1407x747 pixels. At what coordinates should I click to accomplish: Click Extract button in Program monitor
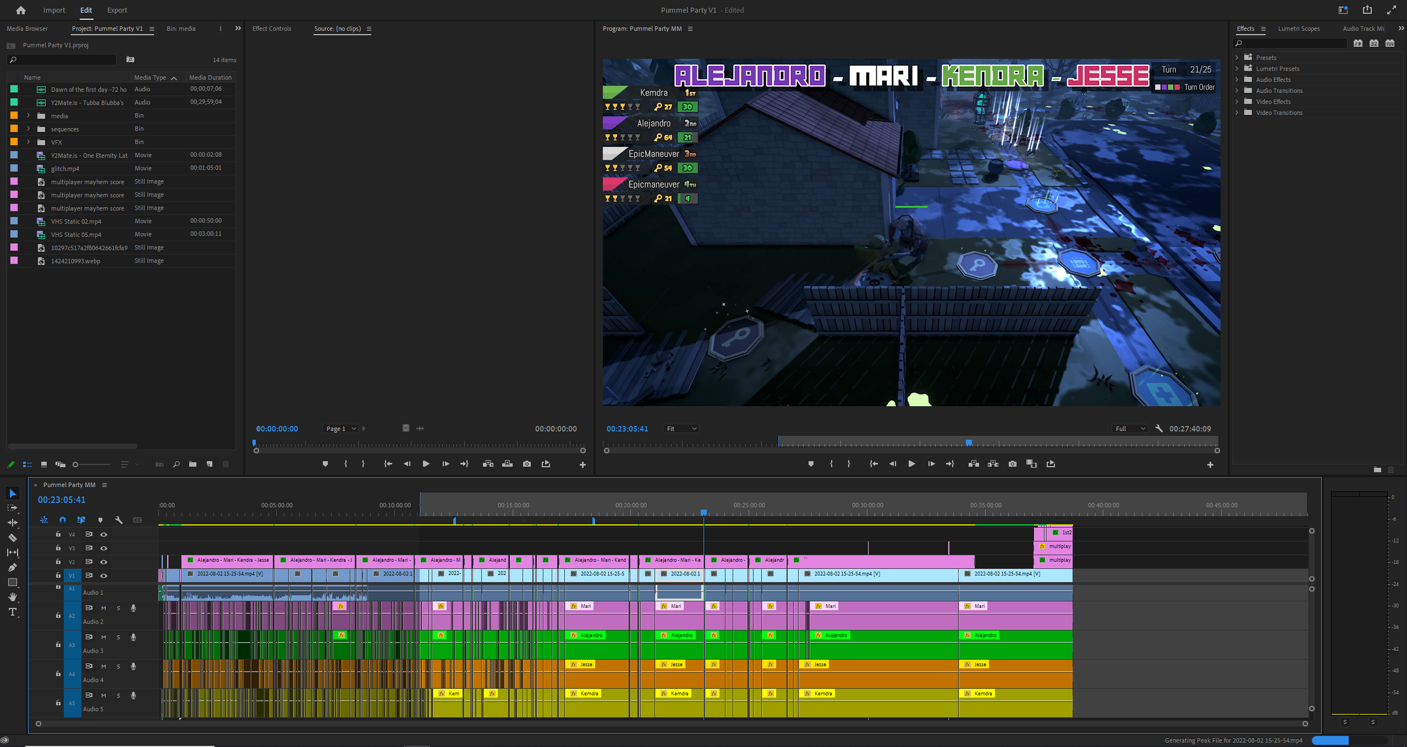coord(993,464)
